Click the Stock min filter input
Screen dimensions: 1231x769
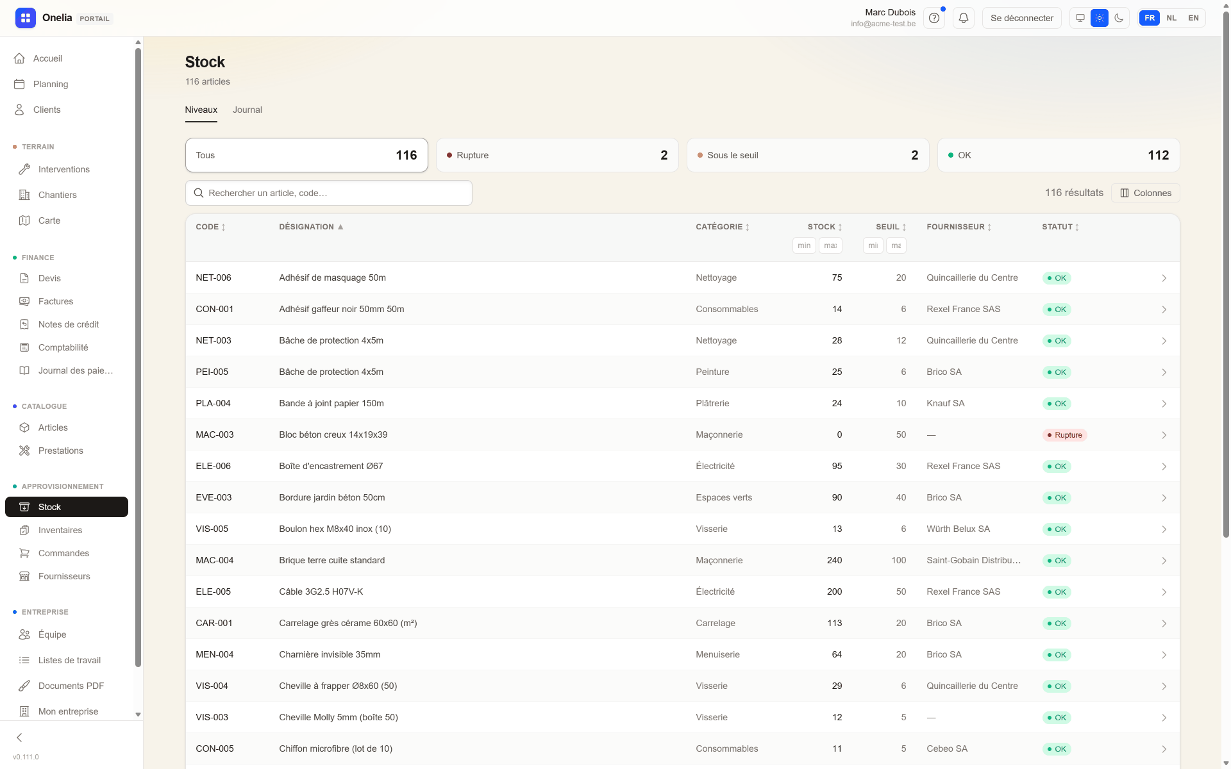click(804, 245)
